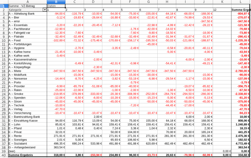Viewport: 251px width, 158px height.
Task: Select the 'A – Smoke' total cell -2.338,60 €
Action: (241, 94)
